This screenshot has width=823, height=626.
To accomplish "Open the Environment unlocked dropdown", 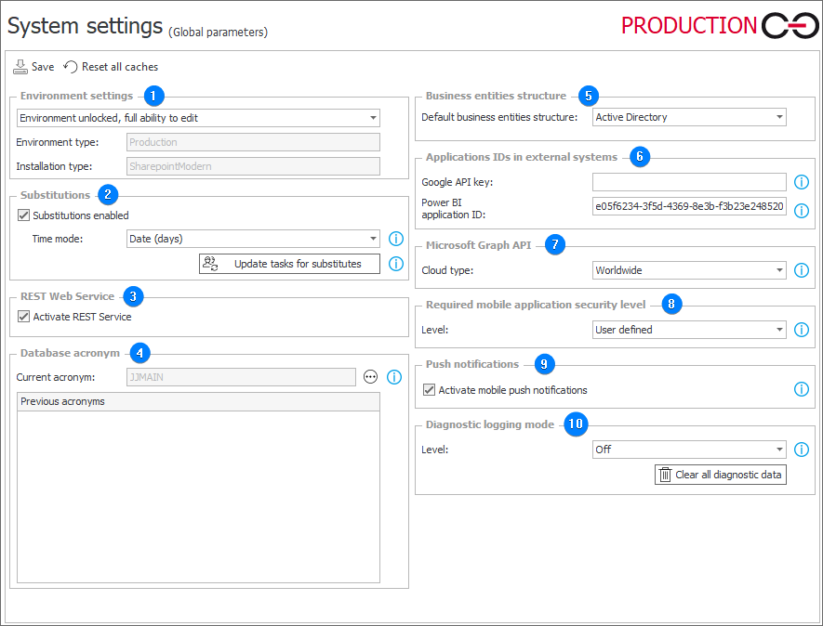I will (x=198, y=118).
